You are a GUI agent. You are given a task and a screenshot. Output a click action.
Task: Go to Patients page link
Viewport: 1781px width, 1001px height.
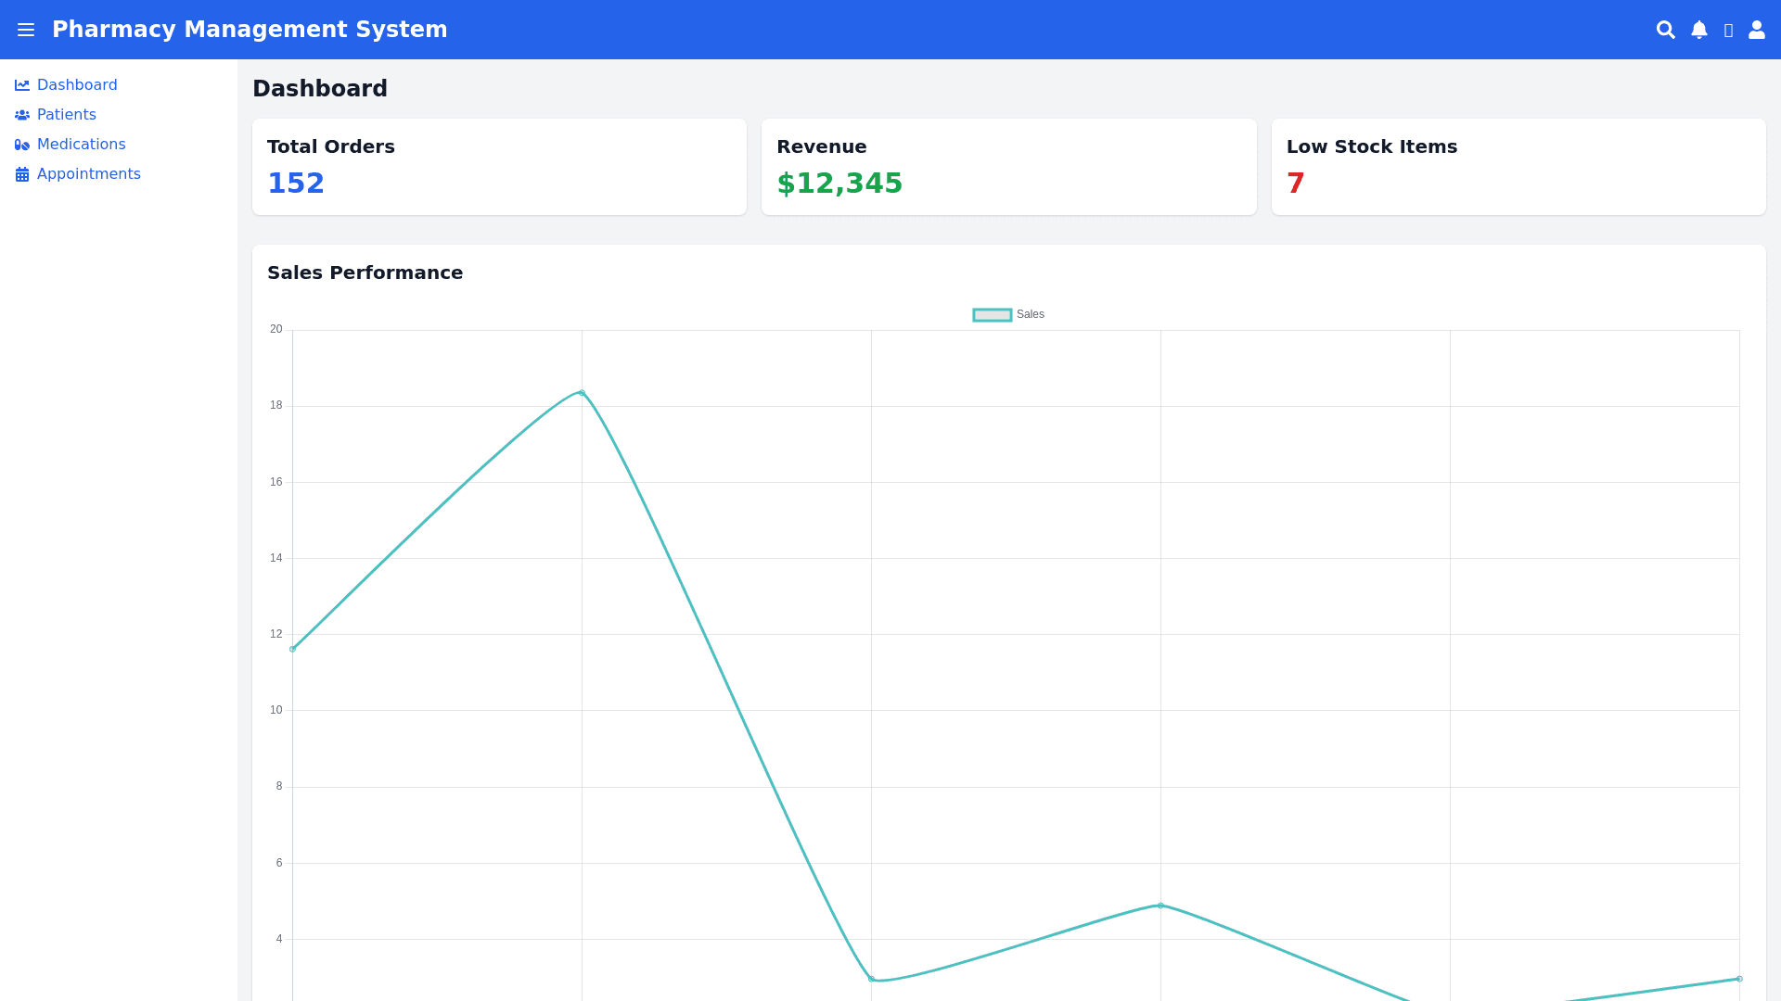coord(67,115)
